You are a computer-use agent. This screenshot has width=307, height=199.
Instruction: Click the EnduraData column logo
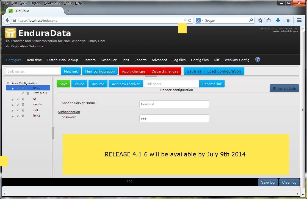(10, 33)
